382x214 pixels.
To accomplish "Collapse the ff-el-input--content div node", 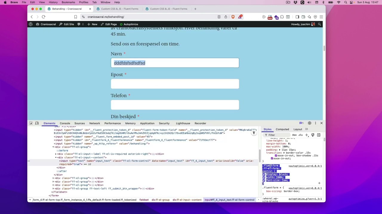I will pos(56,158).
